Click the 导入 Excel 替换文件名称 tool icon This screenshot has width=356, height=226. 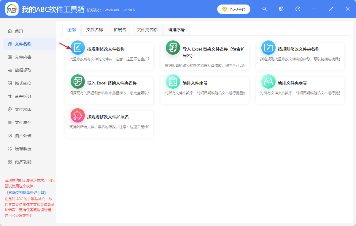point(173,47)
